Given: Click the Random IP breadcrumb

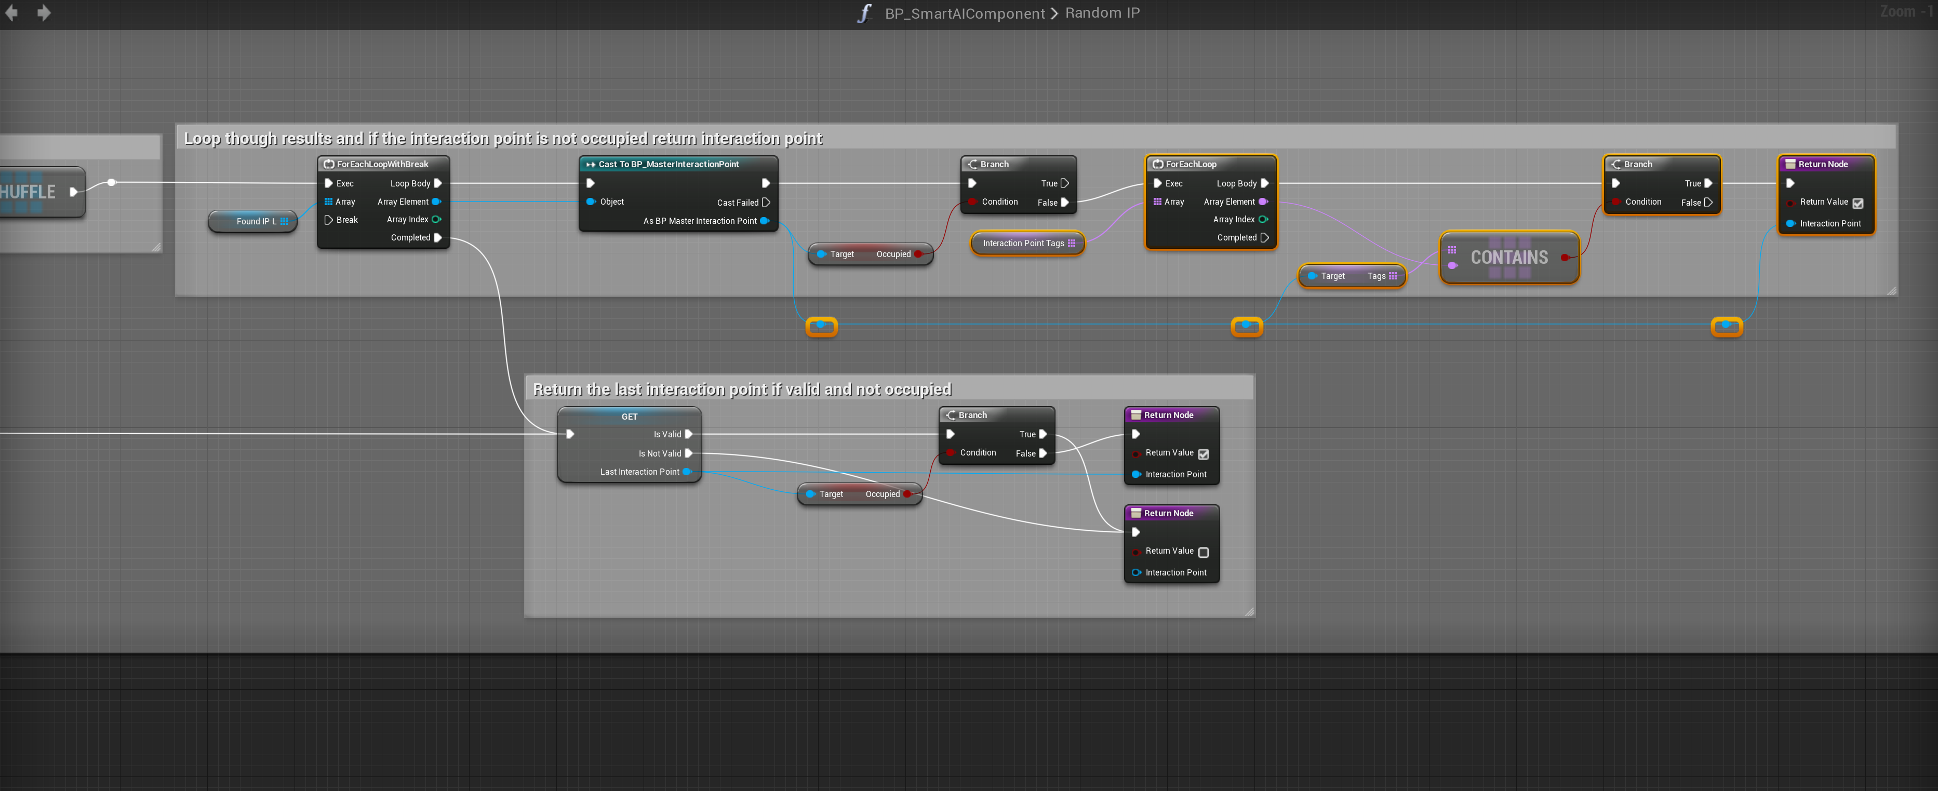Looking at the screenshot, I should (x=1102, y=13).
